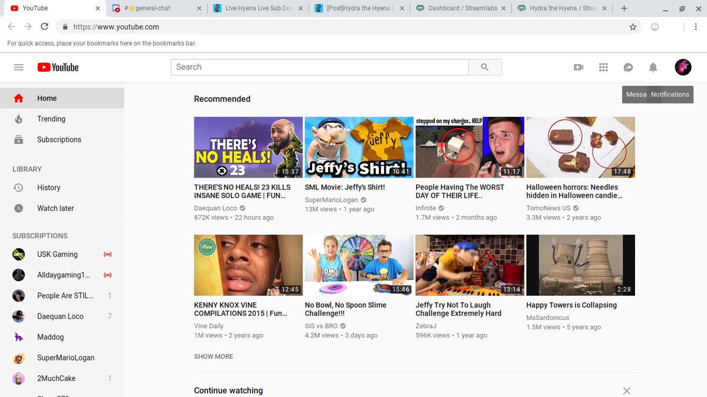Go back with browser back arrow

[11, 27]
